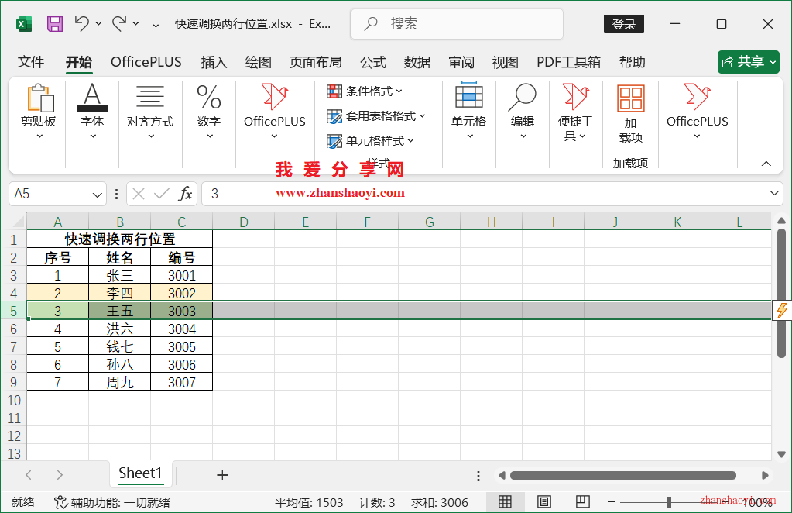Open the rightmost OfficePLUS ribbon button
792x513 pixels.
[x=697, y=112]
